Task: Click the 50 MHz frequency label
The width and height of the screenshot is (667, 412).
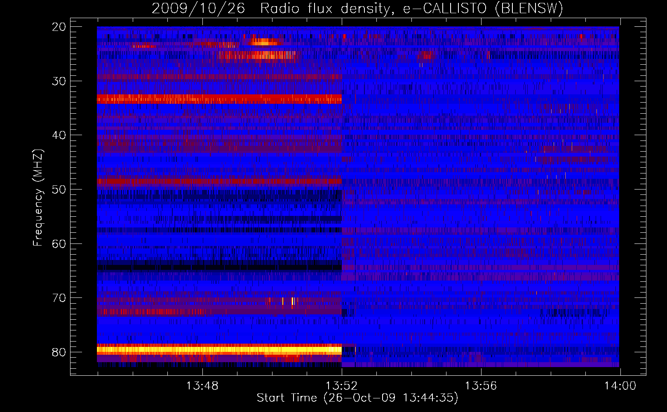Action: pyautogui.click(x=59, y=190)
